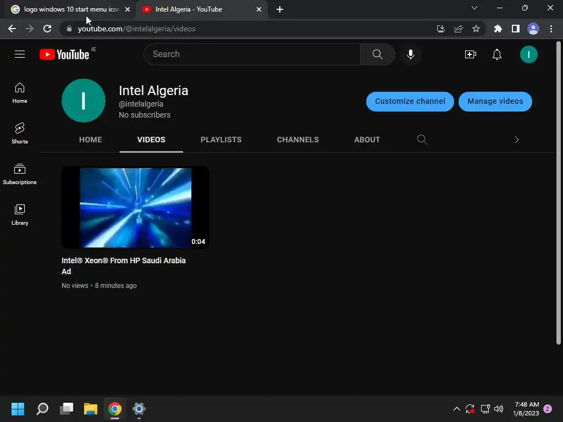Image resolution: width=563 pixels, height=422 pixels.
Task: Open the ABOUT tab
Action: pyautogui.click(x=367, y=140)
